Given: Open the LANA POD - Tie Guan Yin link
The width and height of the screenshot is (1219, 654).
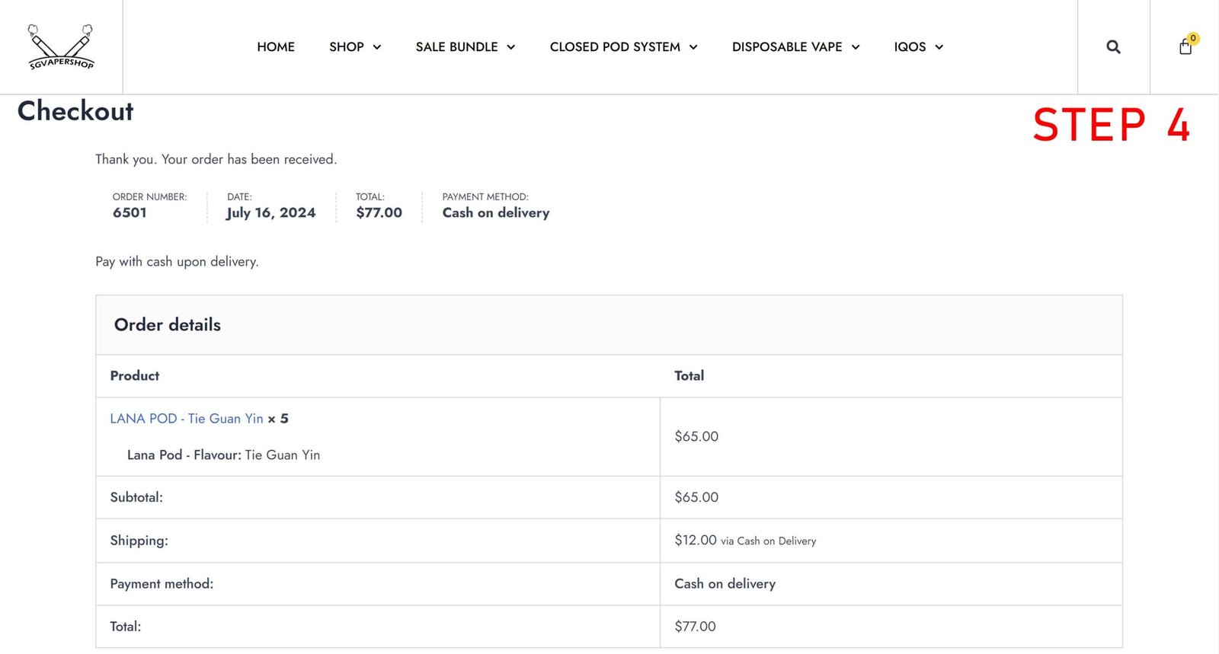Looking at the screenshot, I should pyautogui.click(x=187, y=419).
